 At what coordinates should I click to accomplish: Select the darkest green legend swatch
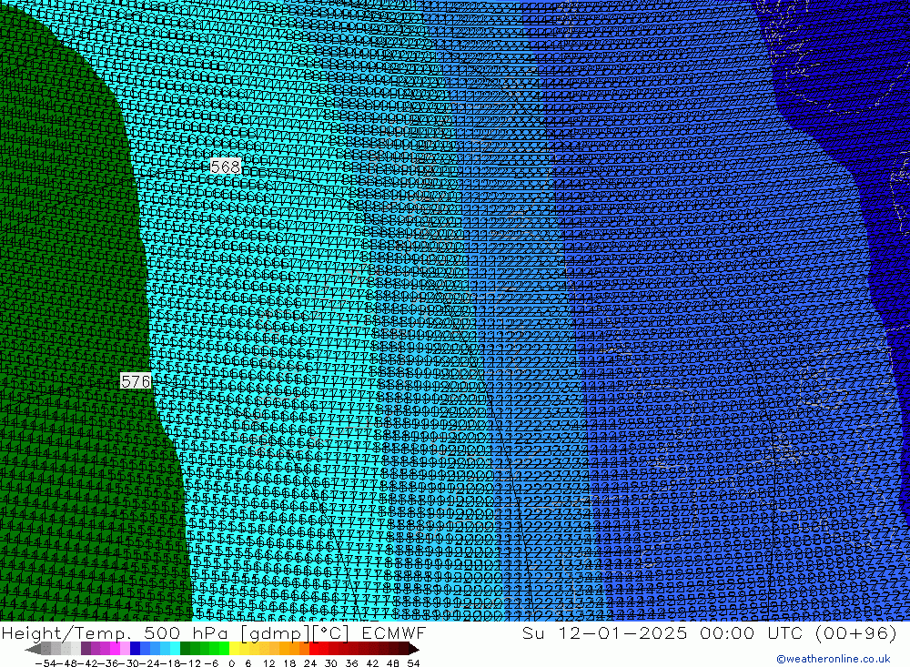click(x=185, y=650)
